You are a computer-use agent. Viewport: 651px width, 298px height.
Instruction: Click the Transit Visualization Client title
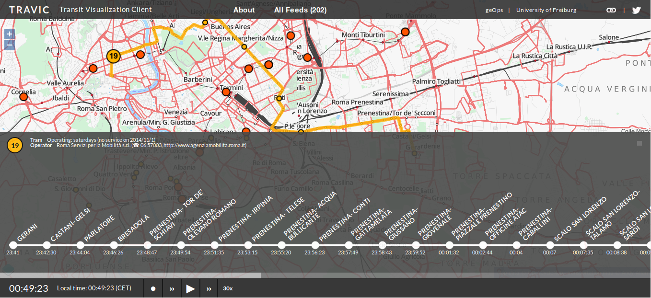click(105, 10)
